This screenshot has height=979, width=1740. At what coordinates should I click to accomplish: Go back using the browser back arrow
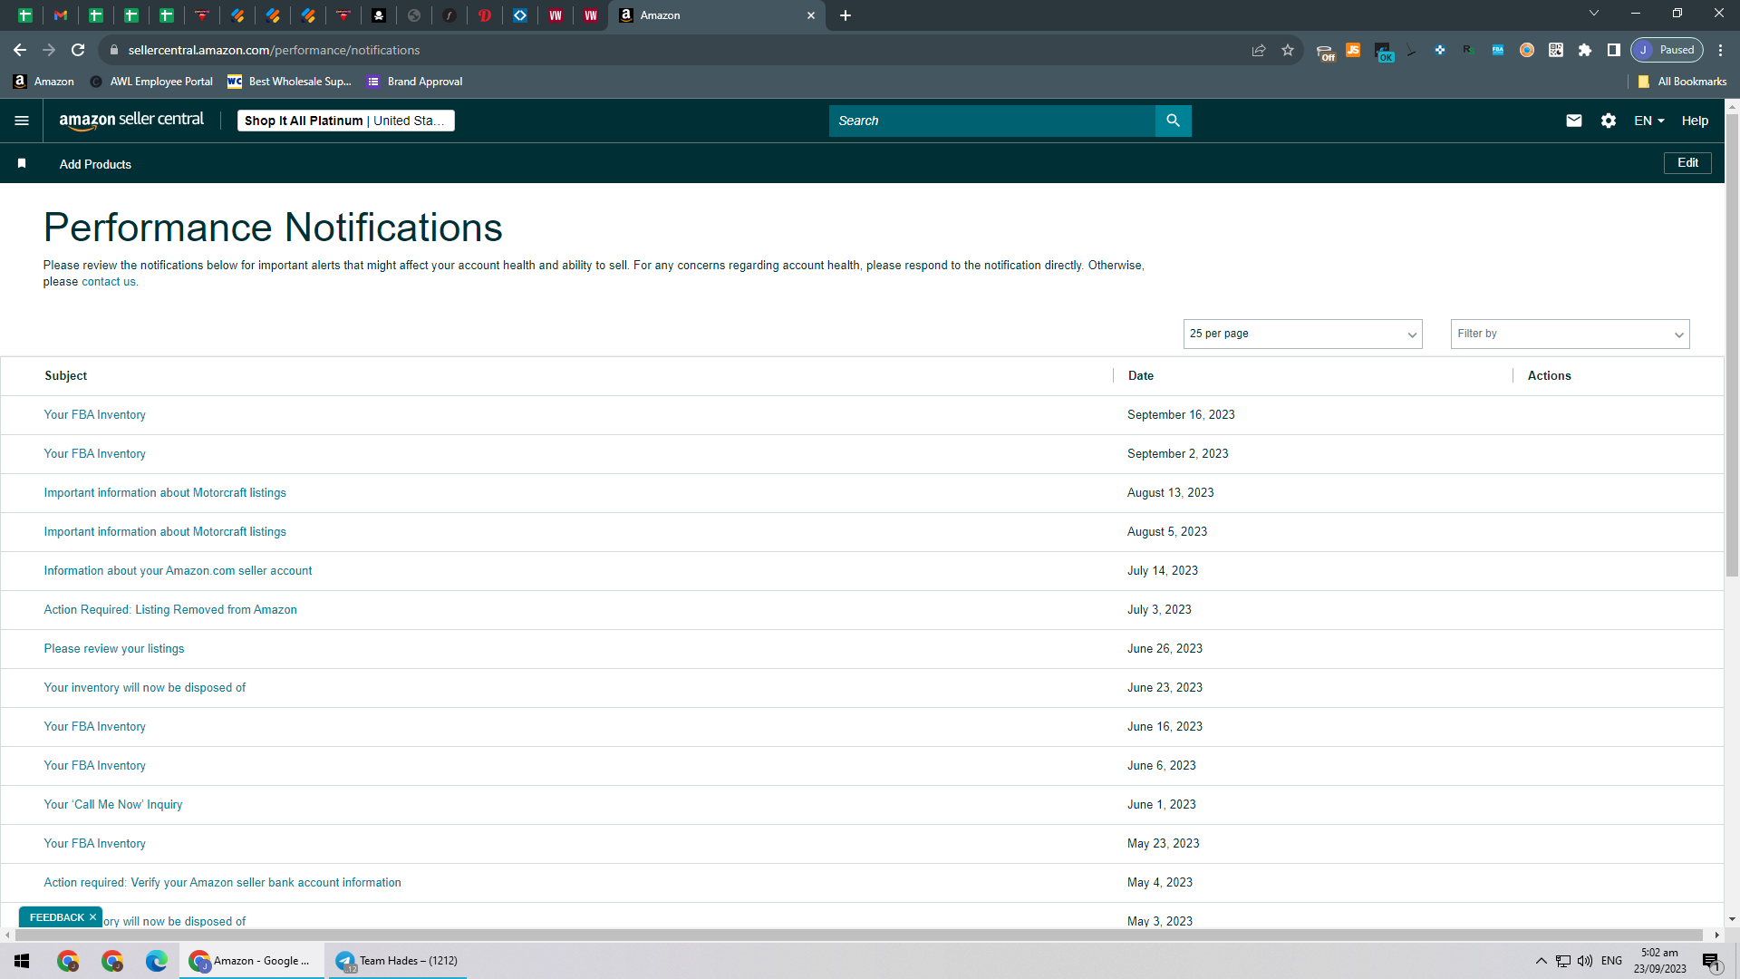pos(20,50)
